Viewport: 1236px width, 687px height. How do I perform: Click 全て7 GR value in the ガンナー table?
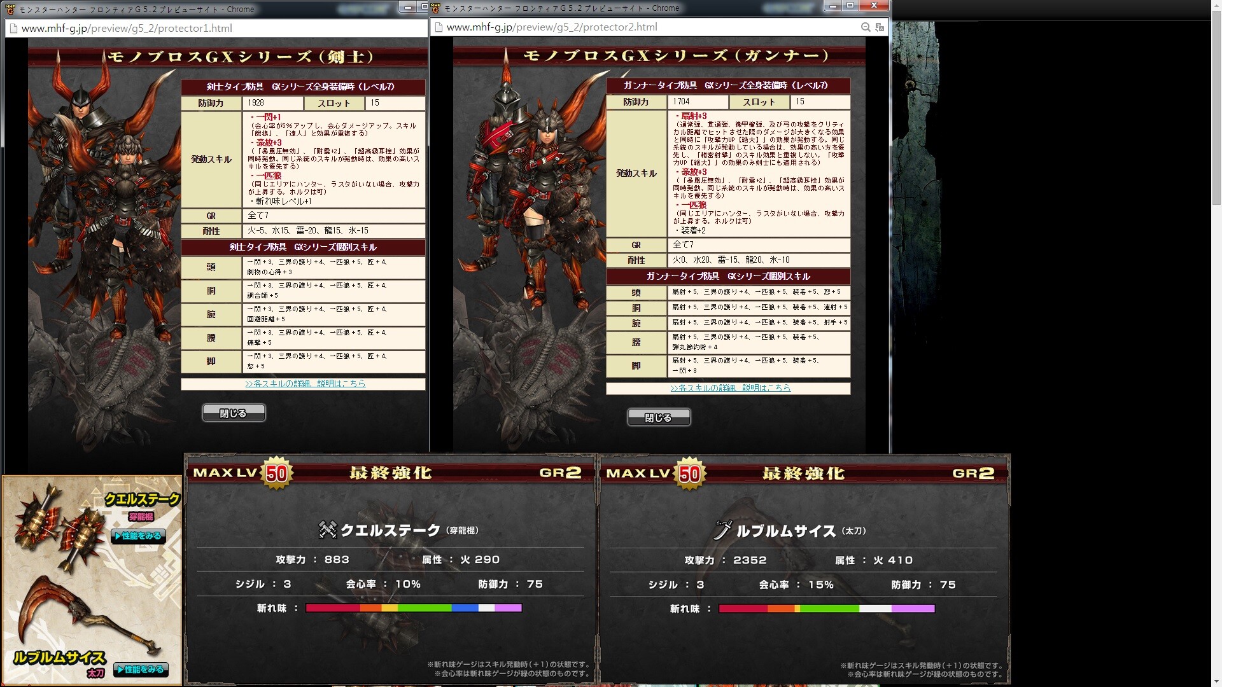pos(683,245)
